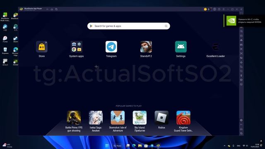Viewport: 265px width, 149px height.
Task: Launch Excellent Loader app
Action: (215, 47)
